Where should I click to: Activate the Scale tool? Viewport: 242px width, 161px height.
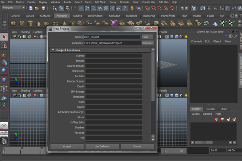tap(4, 80)
